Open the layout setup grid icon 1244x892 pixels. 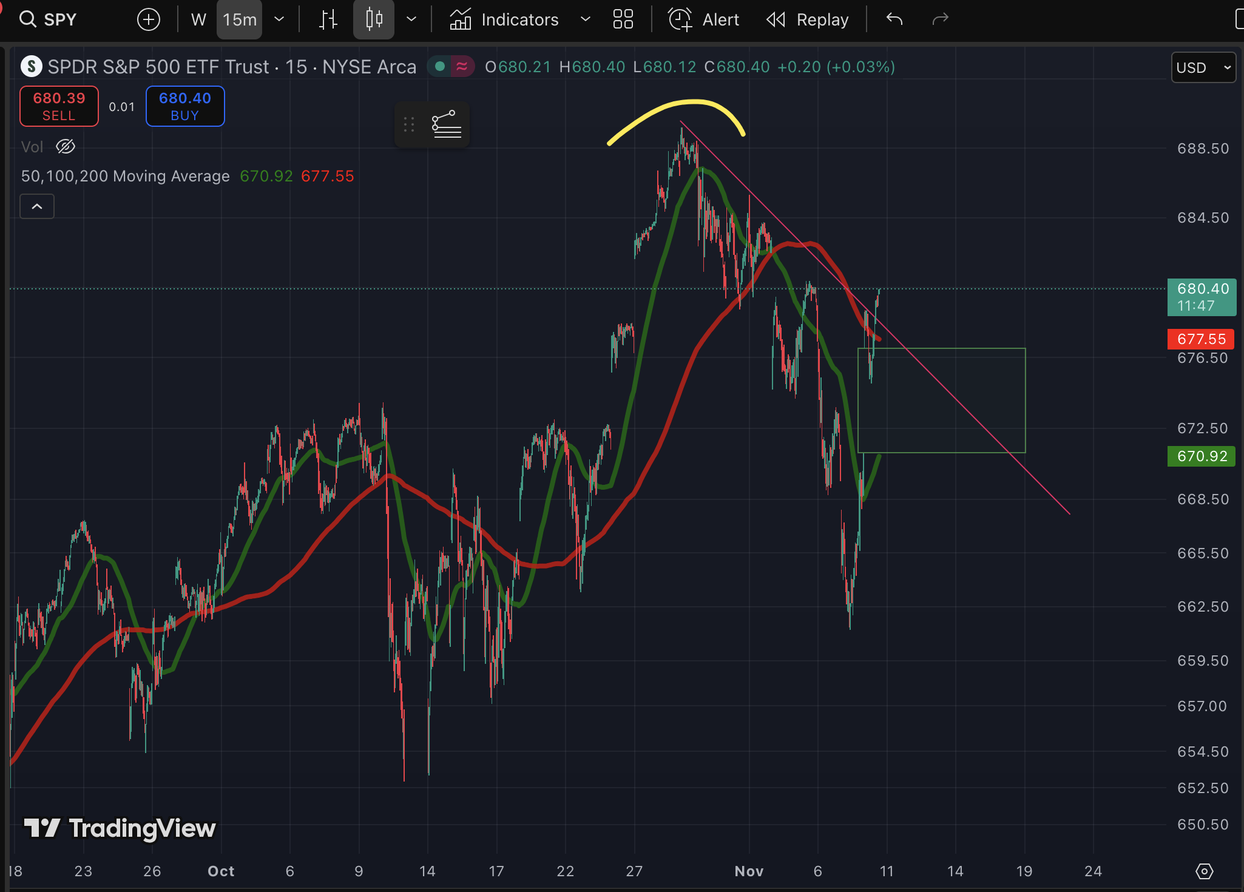623,19
